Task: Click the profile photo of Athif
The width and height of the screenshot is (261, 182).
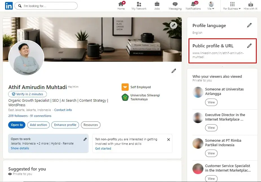Action: coord(26,58)
